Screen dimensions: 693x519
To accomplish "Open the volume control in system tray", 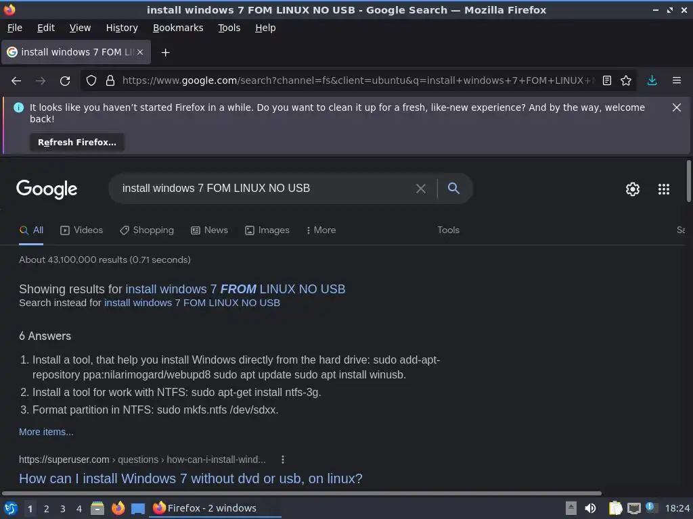I will 590,508.
